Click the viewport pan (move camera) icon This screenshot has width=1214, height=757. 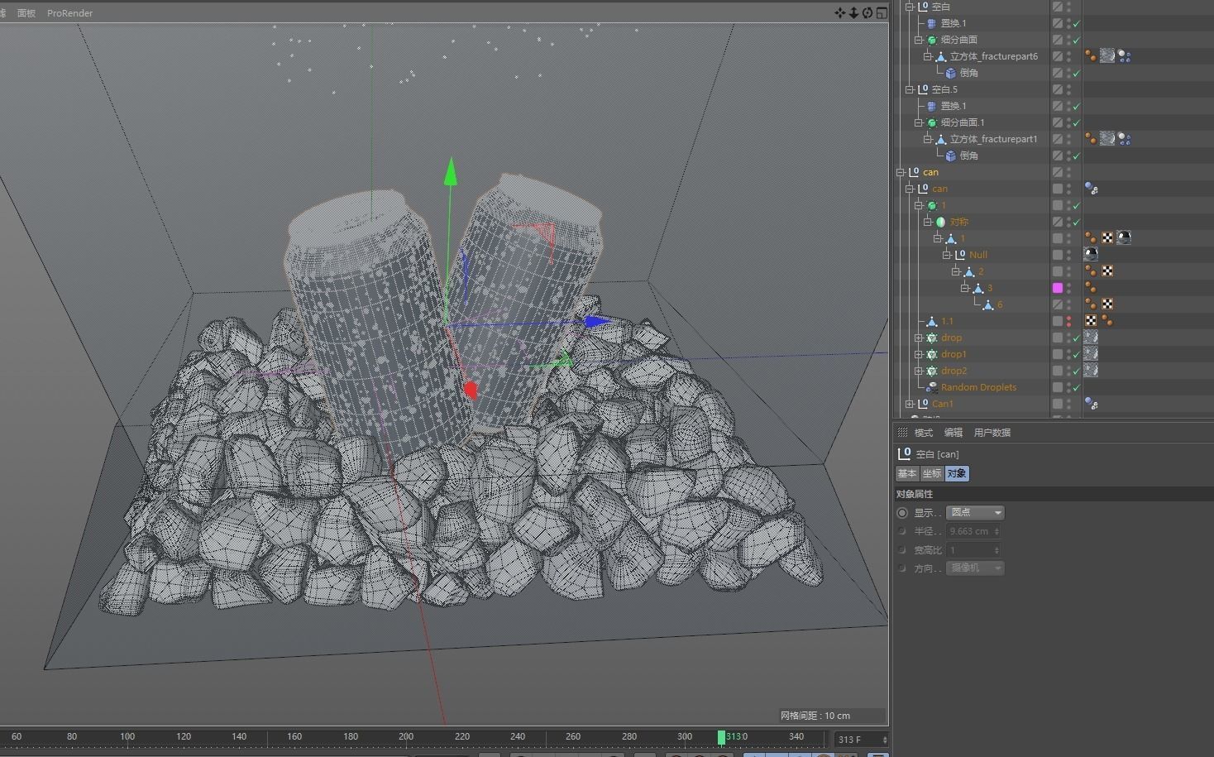[840, 12]
